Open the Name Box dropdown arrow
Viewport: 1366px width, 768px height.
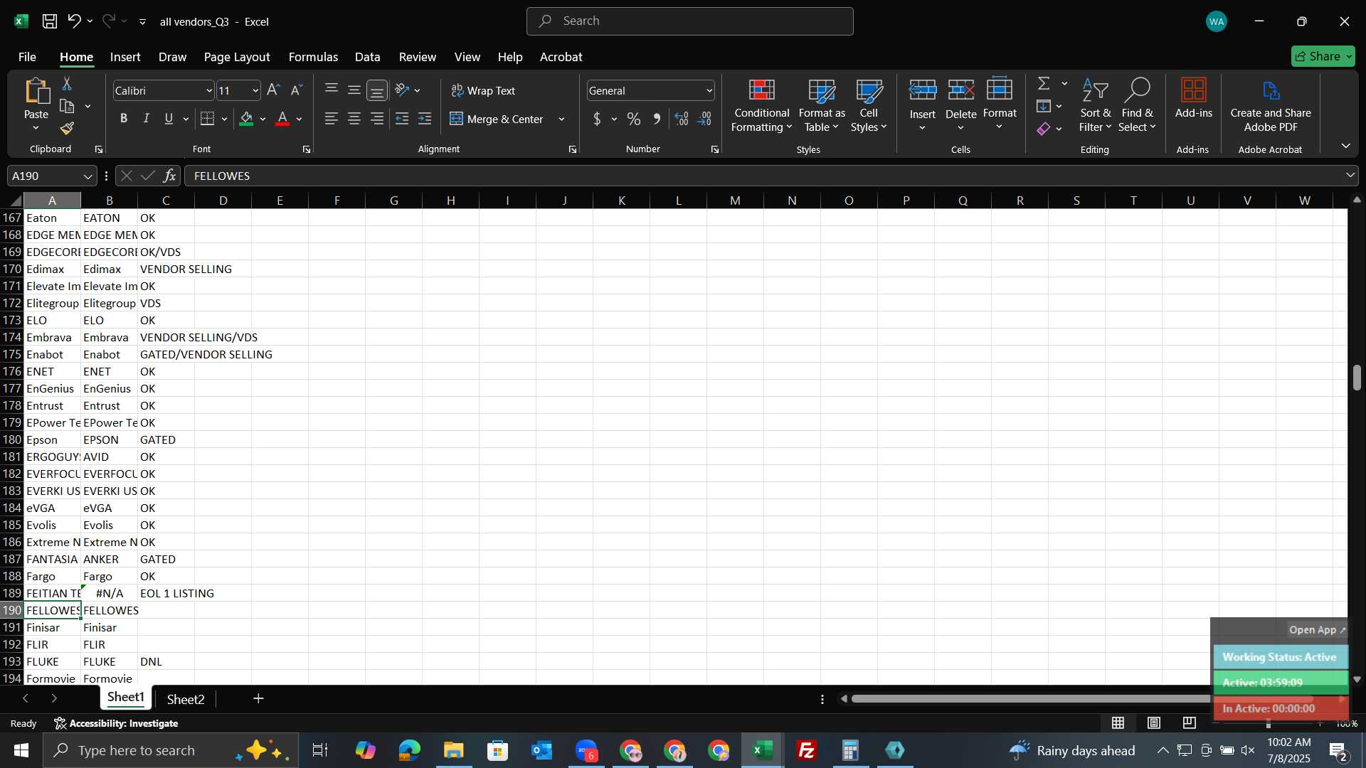click(88, 176)
